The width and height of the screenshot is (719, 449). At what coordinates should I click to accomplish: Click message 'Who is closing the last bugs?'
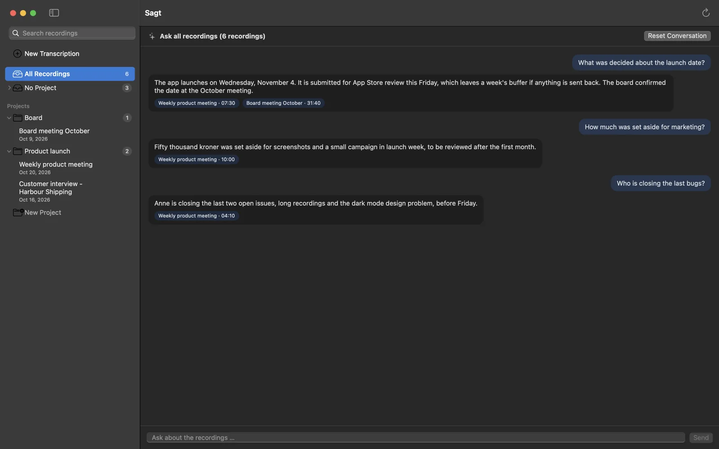pos(661,183)
